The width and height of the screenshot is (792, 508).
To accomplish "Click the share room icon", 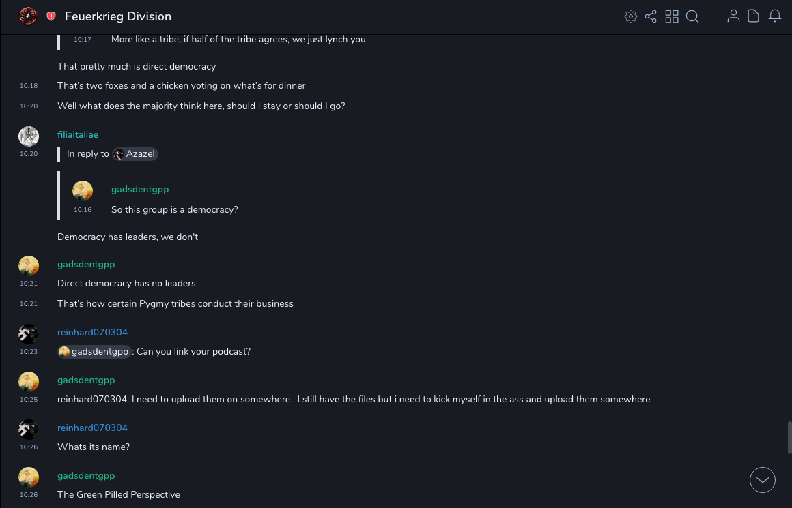I will 651,16.
